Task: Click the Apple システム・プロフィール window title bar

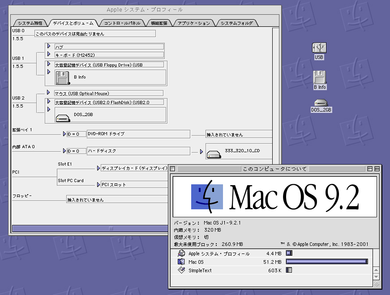Action: tap(145, 10)
